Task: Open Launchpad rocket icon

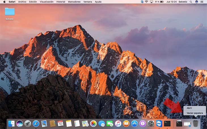Action: (x=28, y=124)
